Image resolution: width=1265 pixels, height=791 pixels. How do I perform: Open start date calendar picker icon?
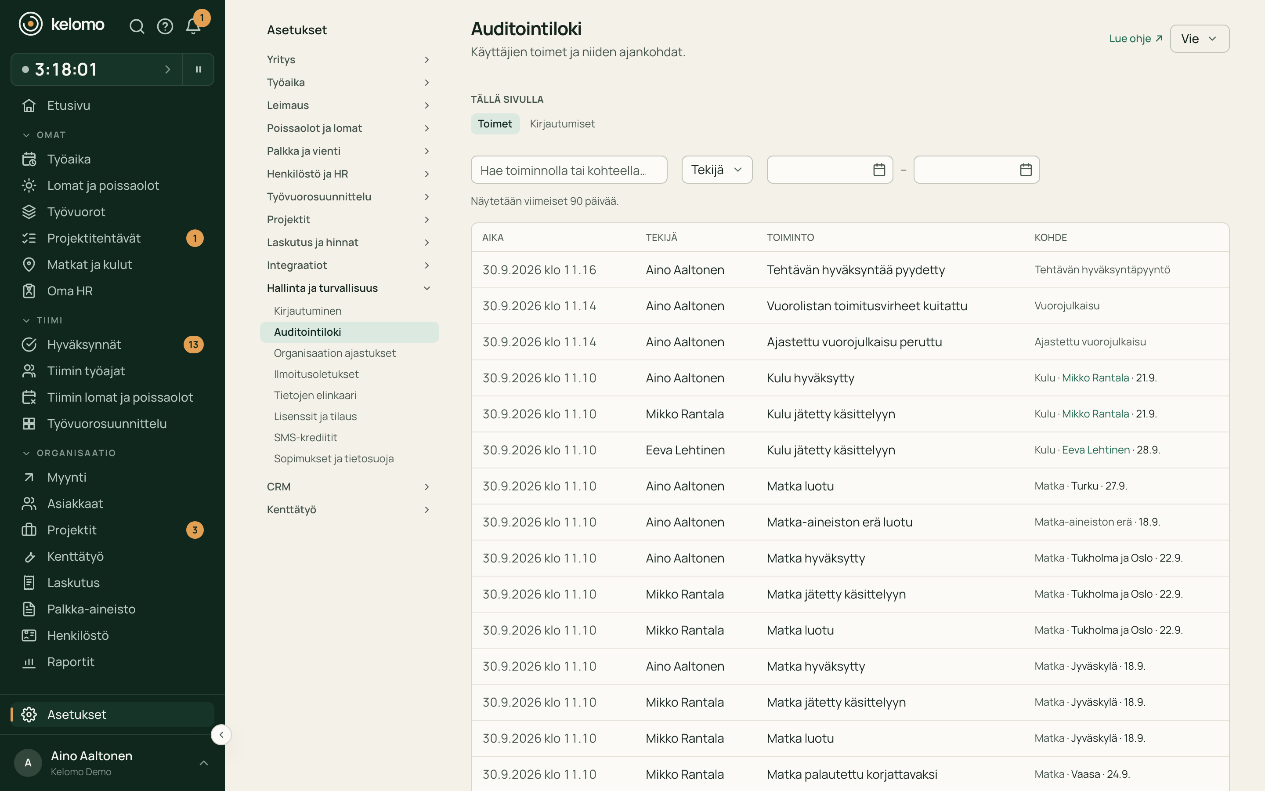pos(879,170)
